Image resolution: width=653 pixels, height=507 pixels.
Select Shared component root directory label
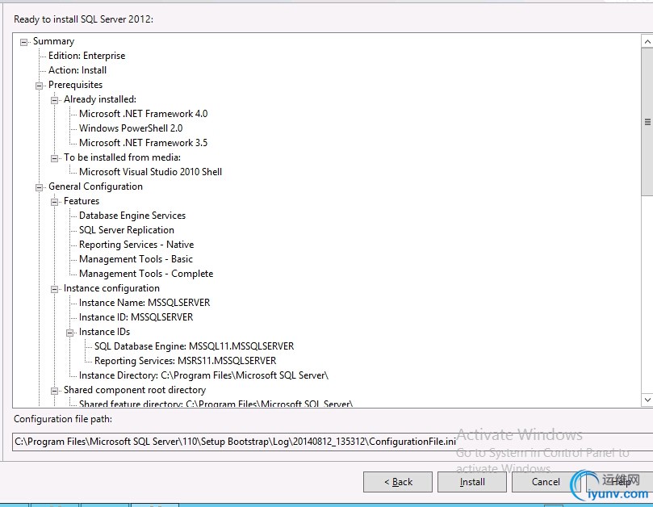tap(135, 390)
